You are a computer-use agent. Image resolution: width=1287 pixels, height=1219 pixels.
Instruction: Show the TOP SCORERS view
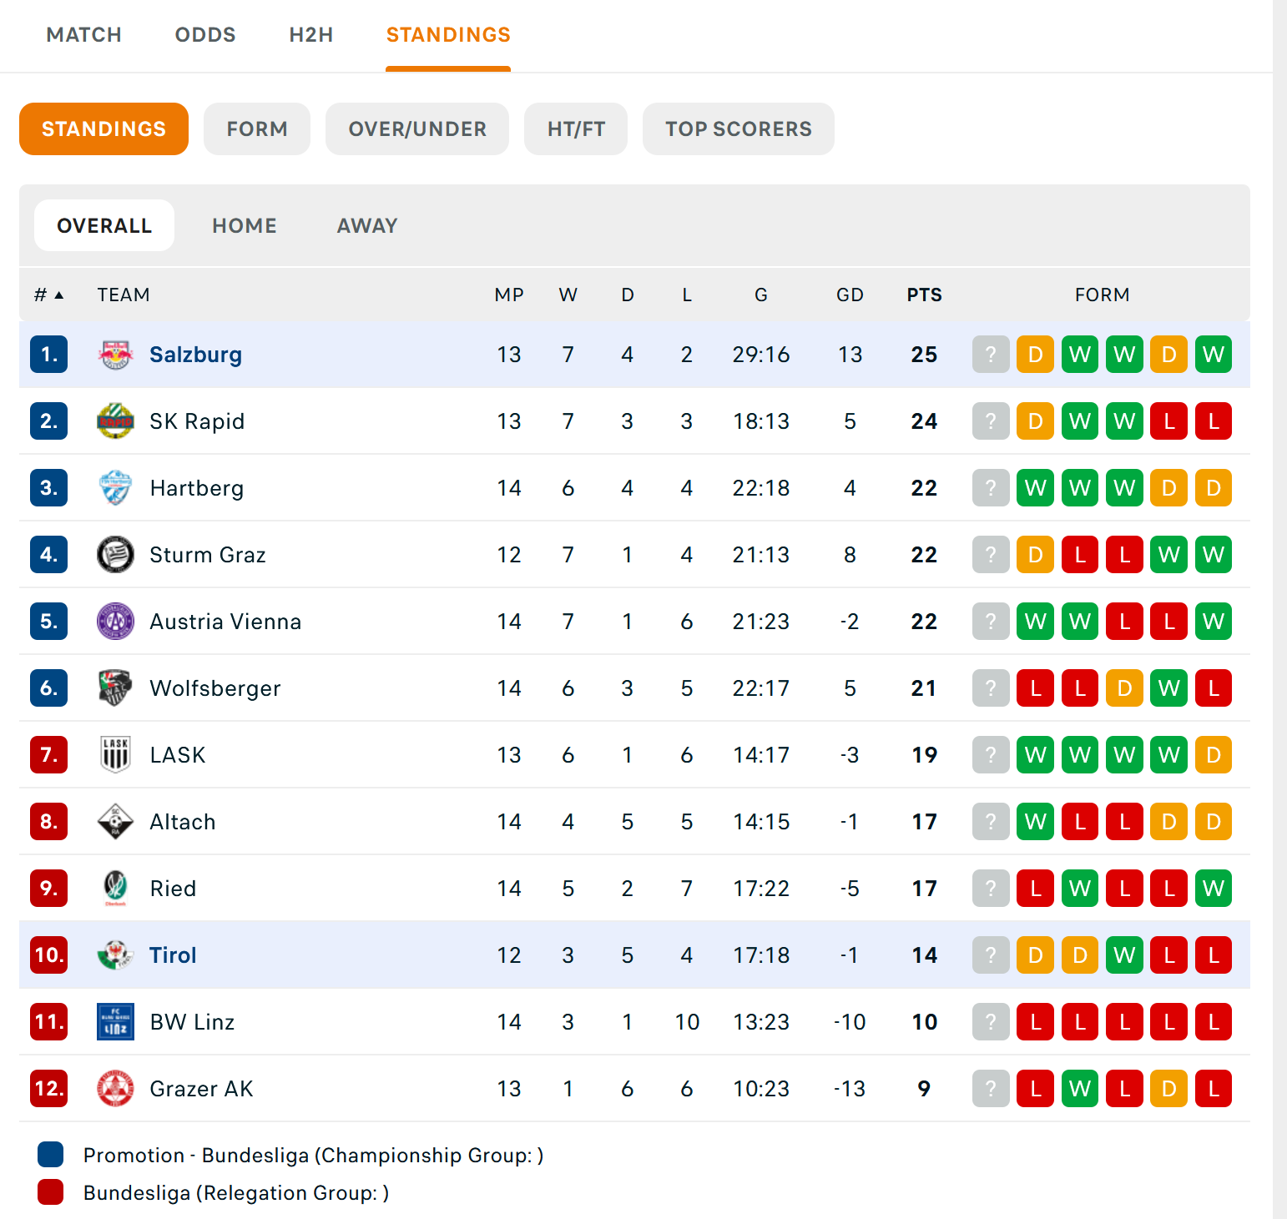[738, 129]
